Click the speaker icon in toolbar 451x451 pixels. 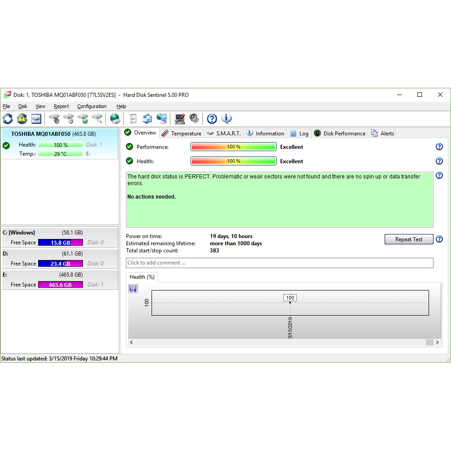click(194, 119)
